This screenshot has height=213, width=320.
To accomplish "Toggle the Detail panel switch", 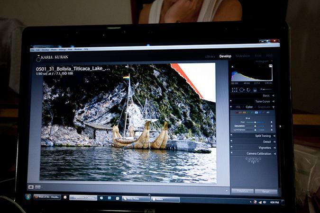I will [231, 141].
